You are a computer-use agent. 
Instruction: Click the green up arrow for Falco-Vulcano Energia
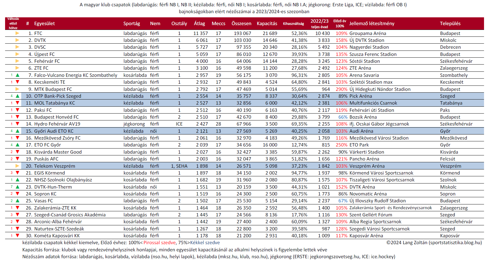pos(17,75)
